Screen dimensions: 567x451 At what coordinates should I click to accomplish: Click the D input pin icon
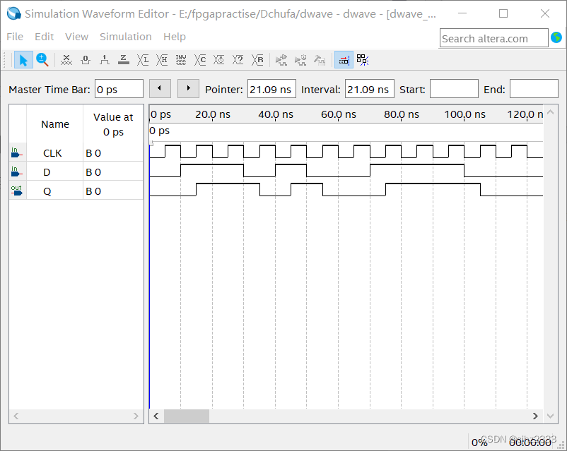(17, 172)
